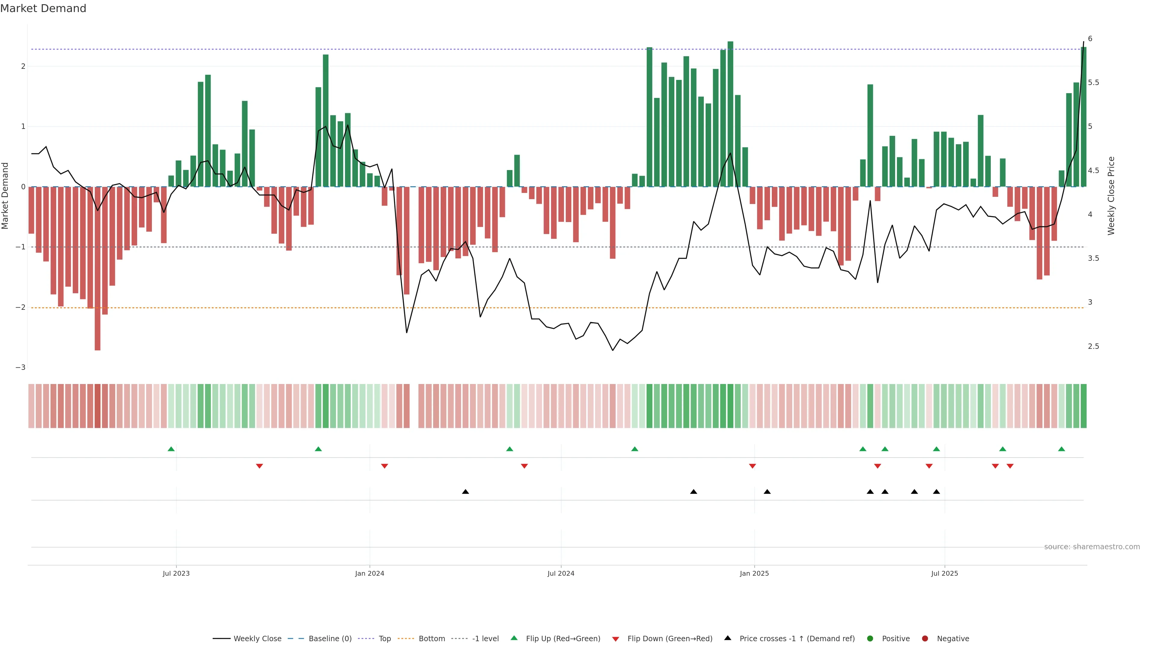Click Positive green circle legend icon

coord(870,639)
